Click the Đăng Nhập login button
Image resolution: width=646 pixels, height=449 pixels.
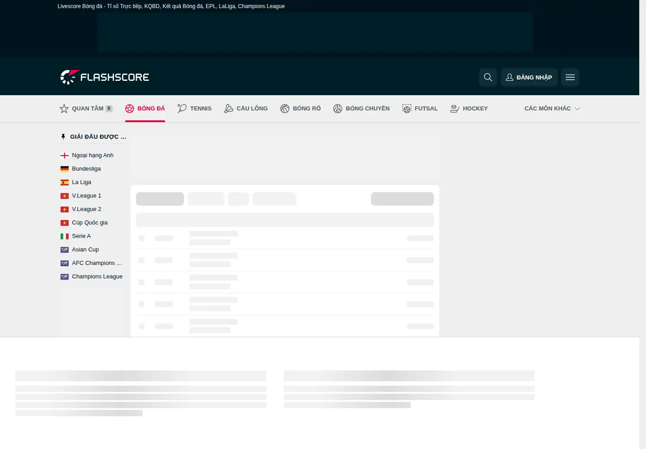(x=529, y=77)
